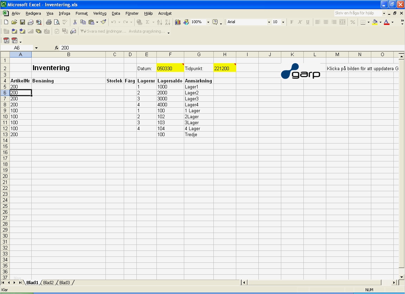Go to next comment icon
This screenshot has width=405, height=294.
click(x=22, y=32)
